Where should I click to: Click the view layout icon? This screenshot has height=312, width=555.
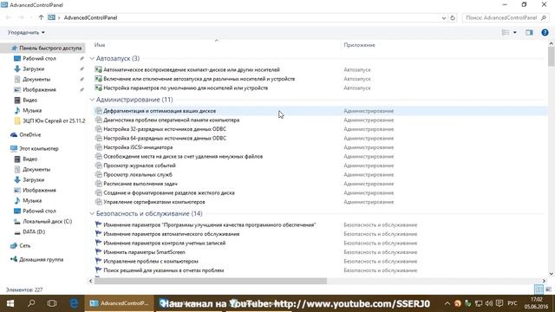506,33
